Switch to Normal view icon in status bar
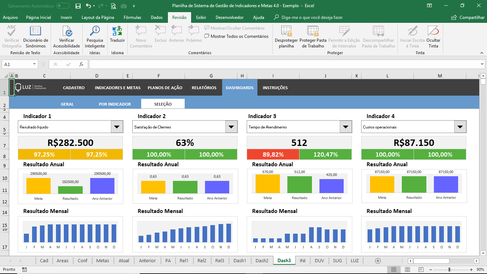 pos(394,270)
